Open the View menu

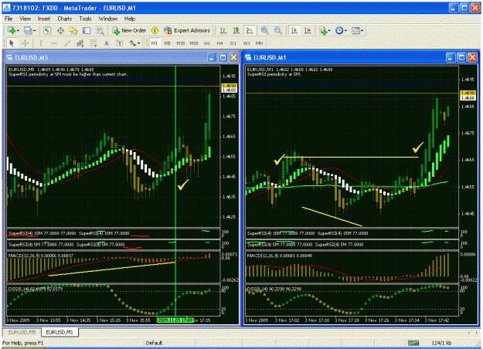point(25,19)
